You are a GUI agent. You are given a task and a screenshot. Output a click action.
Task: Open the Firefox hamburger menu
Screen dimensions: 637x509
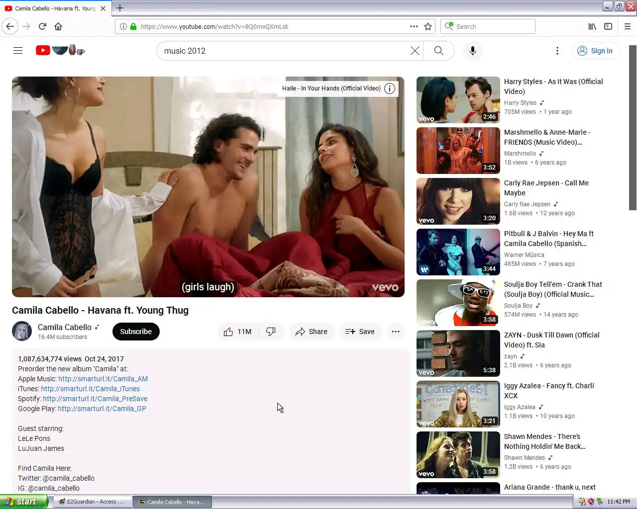click(x=627, y=26)
